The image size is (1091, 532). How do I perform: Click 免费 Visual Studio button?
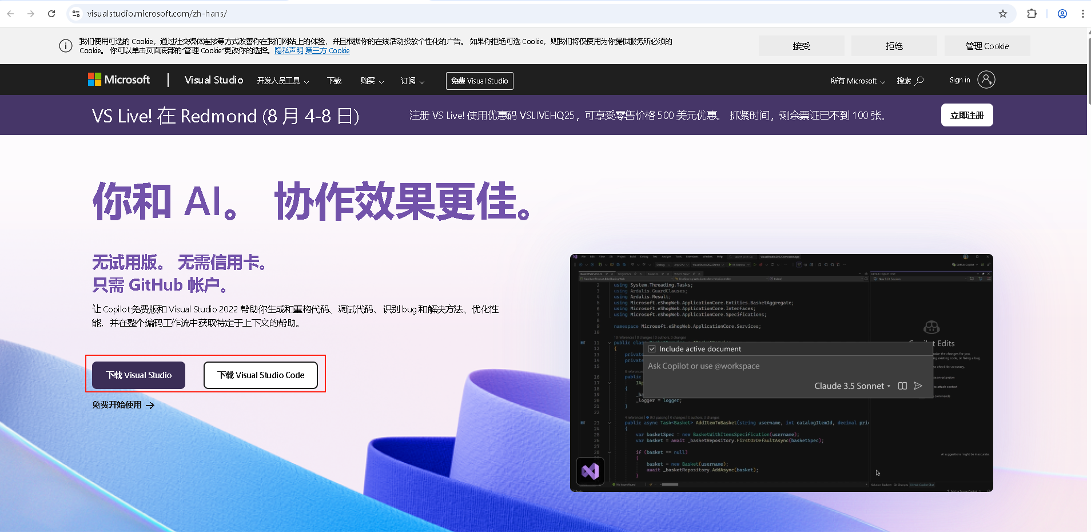(x=480, y=81)
